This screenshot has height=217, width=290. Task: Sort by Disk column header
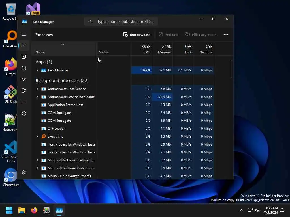point(183,49)
